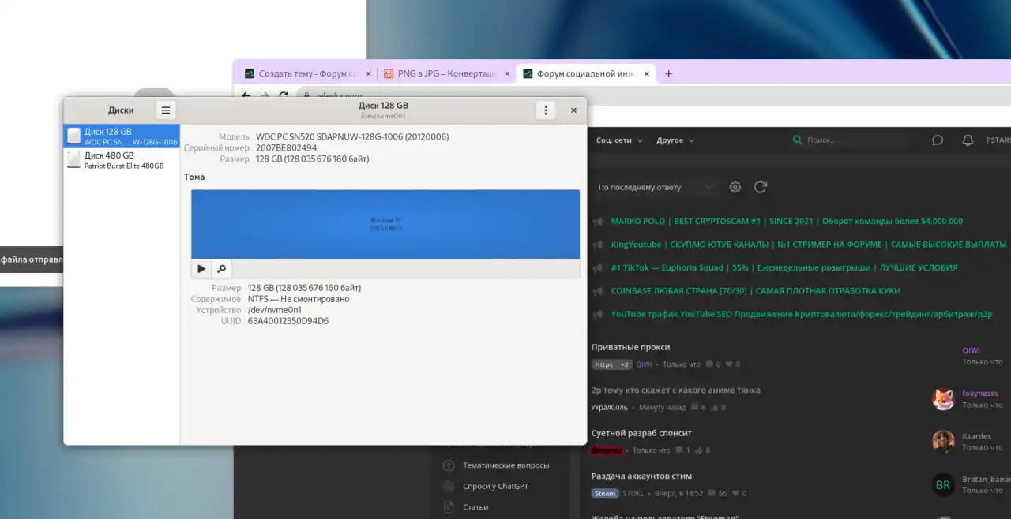Click the Steam tag on the giveaway thread
This screenshot has height=519, width=1011.
(605, 493)
